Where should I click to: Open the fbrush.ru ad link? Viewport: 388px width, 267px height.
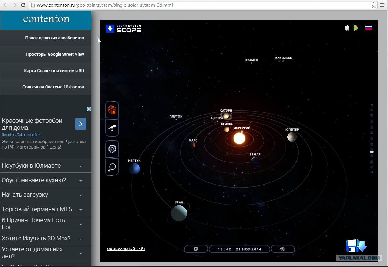click(21, 135)
